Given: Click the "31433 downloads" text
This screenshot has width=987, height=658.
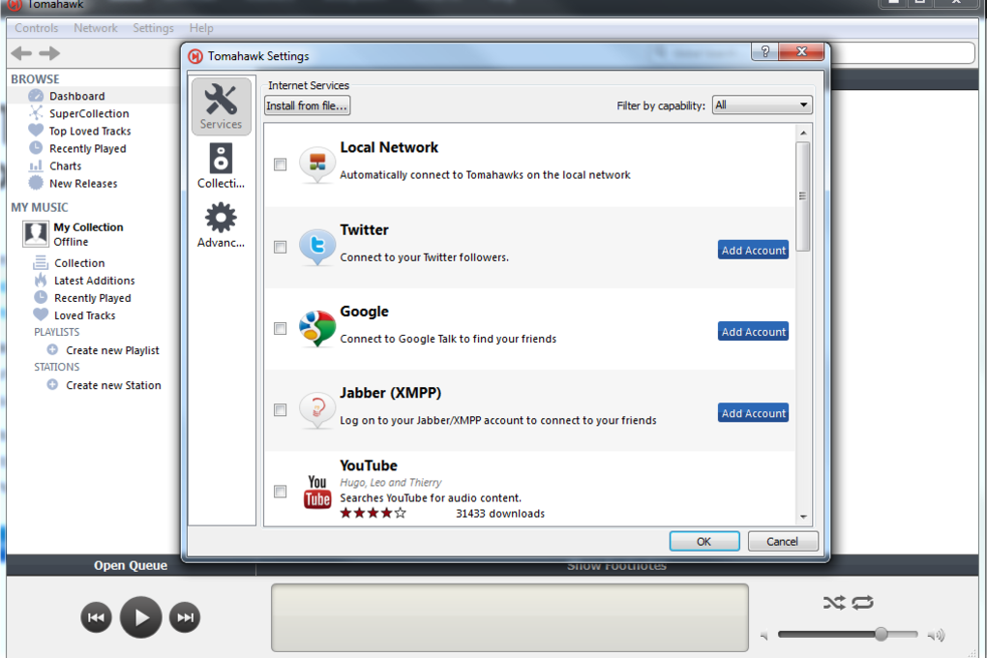Looking at the screenshot, I should coord(500,513).
